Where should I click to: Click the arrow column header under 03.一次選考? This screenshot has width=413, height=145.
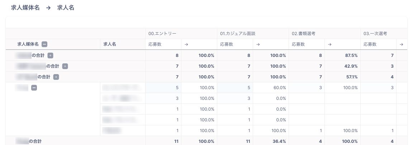tap(401, 44)
